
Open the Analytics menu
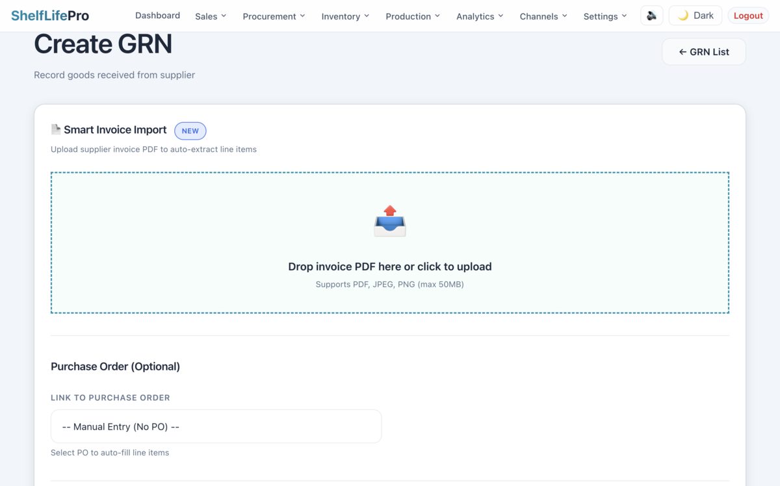480,16
